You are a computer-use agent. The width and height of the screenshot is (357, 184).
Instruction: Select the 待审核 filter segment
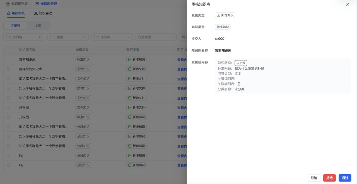pyautogui.click(x=15, y=26)
